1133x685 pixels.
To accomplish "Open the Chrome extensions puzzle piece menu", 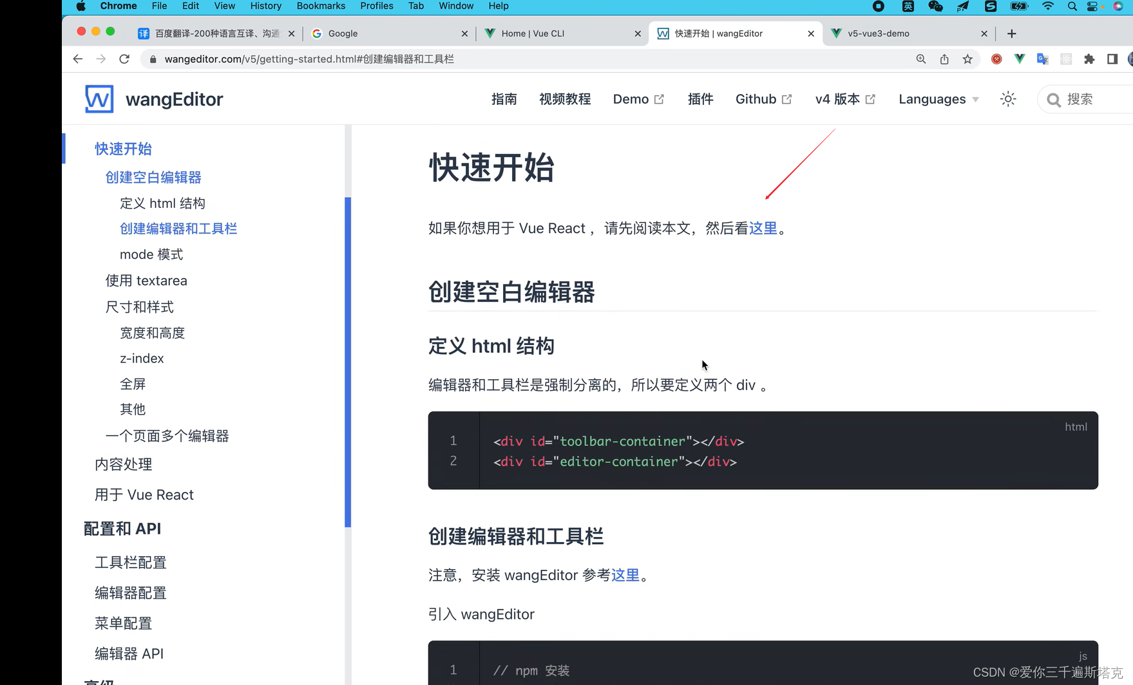I will click(x=1090, y=59).
